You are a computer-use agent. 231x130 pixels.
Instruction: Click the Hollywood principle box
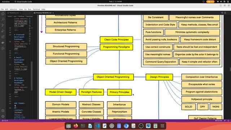coord(202,99)
